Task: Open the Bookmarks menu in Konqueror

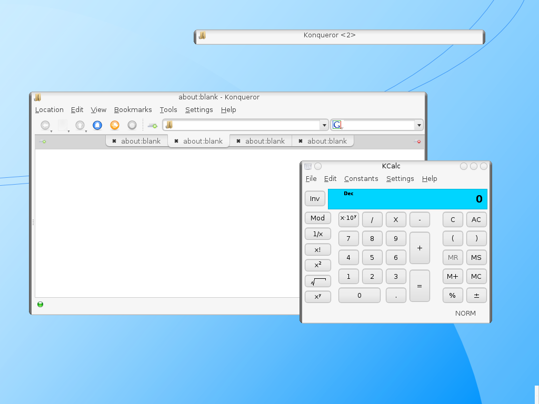Action: pos(133,110)
